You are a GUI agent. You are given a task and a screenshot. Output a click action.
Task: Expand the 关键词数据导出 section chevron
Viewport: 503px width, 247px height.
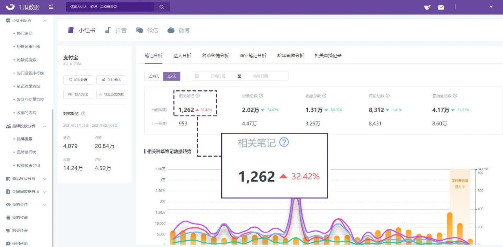44,192
